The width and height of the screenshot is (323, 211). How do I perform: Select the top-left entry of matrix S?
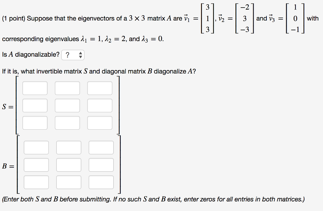tap(35, 88)
